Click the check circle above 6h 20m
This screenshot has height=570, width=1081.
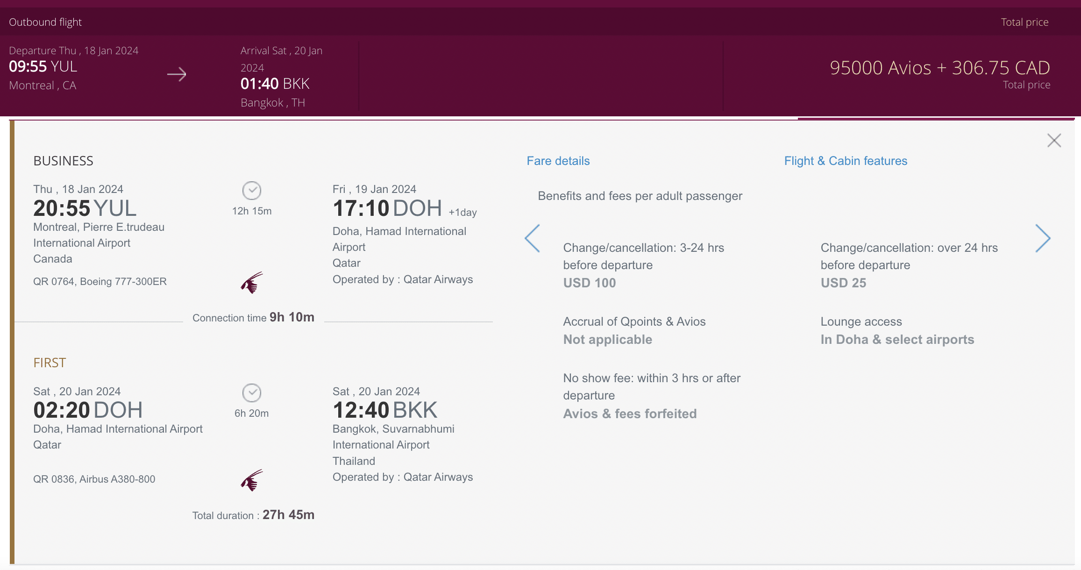pyautogui.click(x=252, y=393)
